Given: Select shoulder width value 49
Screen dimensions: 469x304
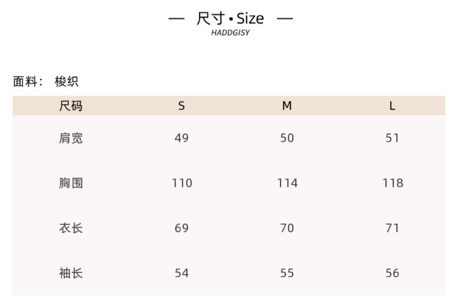Looking at the screenshot, I should point(182,138).
